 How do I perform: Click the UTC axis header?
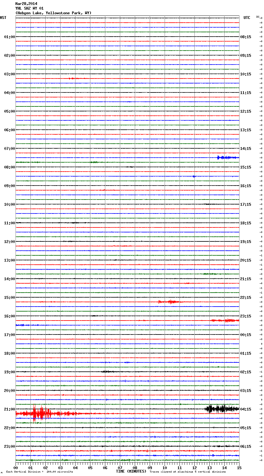247,18
